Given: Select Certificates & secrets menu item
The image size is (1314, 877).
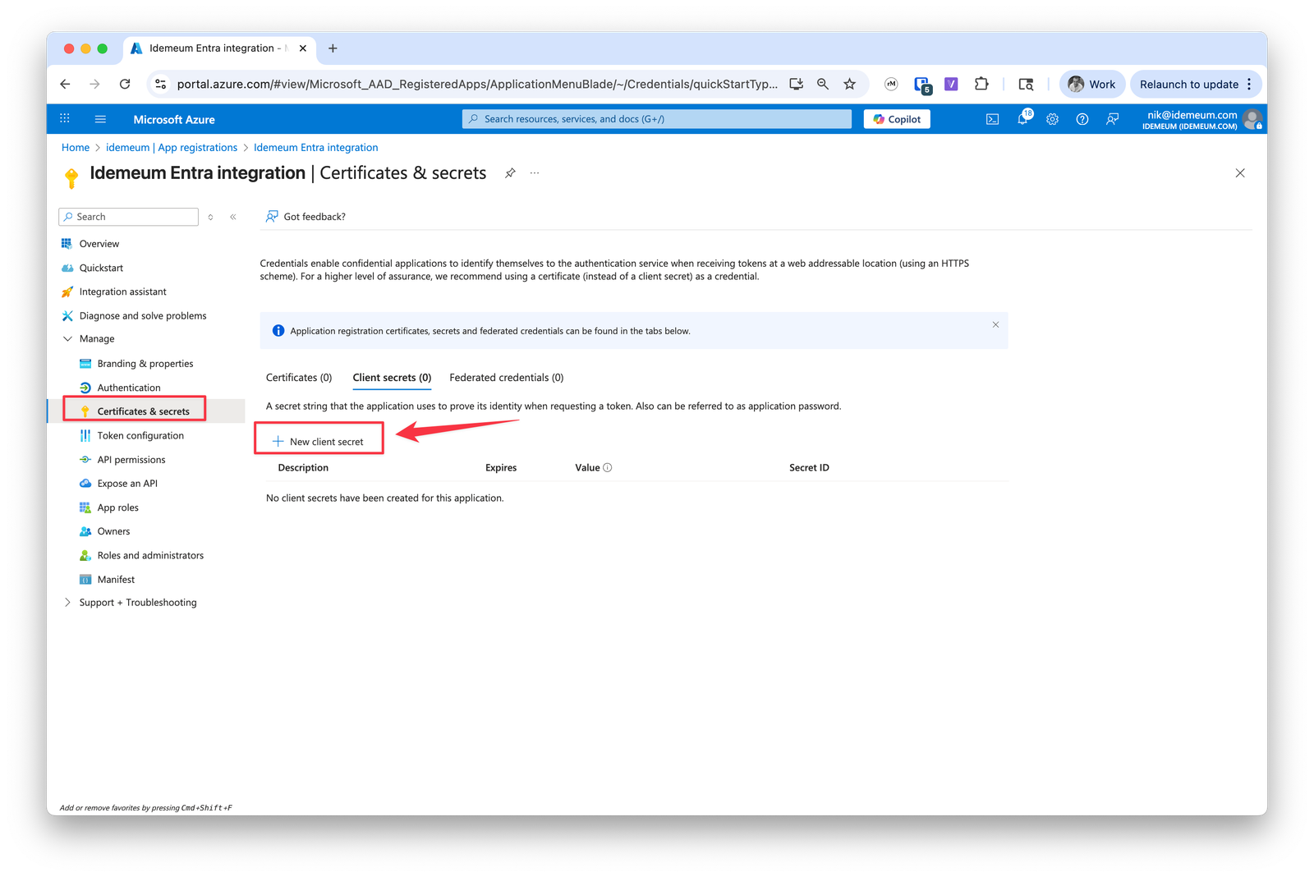Looking at the screenshot, I should 143,411.
